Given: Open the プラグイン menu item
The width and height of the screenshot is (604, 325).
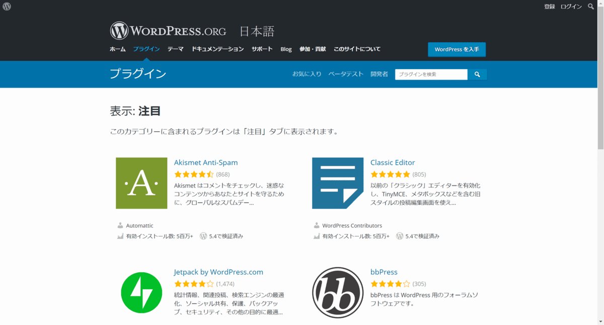Looking at the screenshot, I should click(x=146, y=49).
